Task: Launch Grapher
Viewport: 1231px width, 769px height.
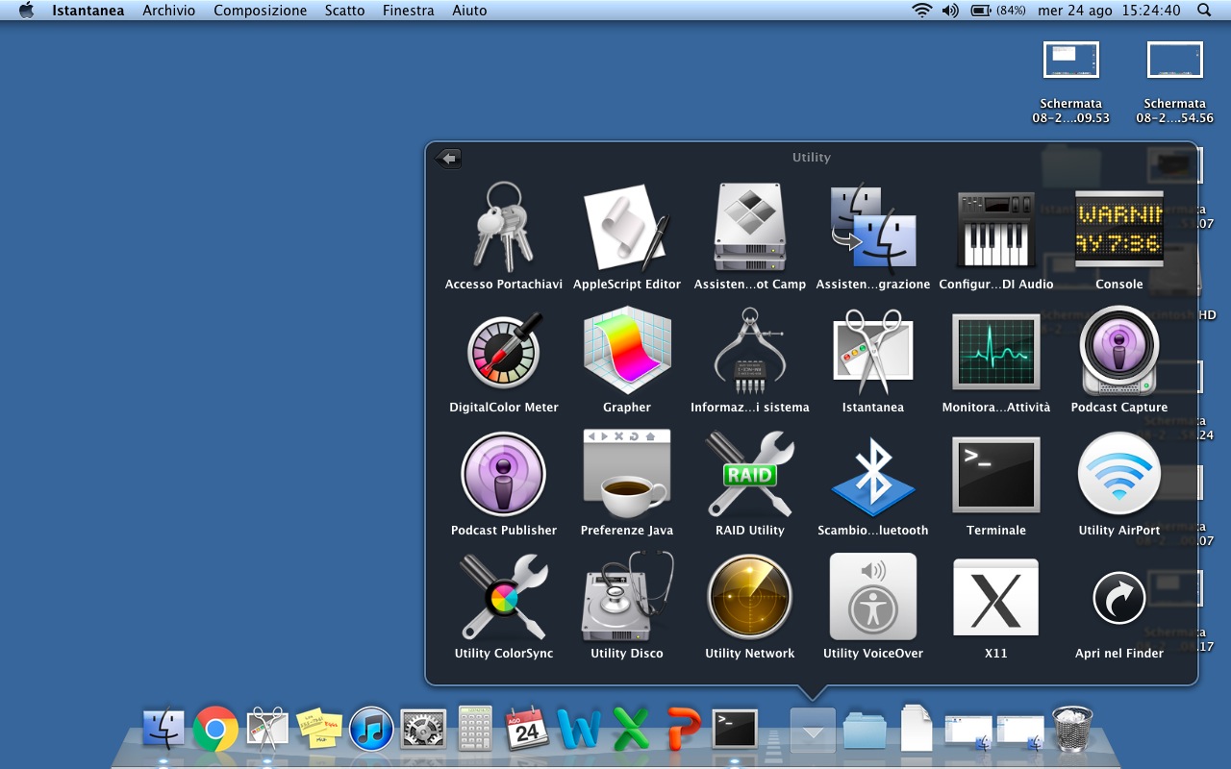Action: [x=627, y=350]
